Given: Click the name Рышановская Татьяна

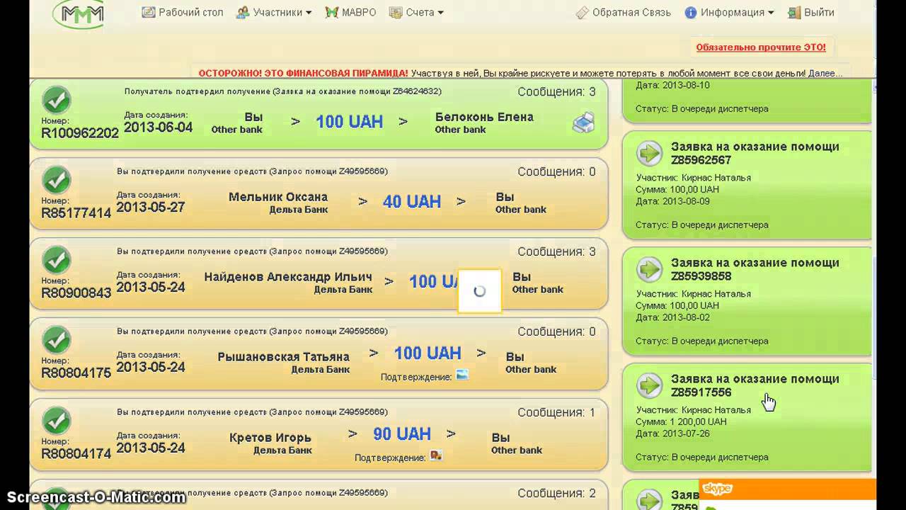Looking at the screenshot, I should (x=284, y=357).
